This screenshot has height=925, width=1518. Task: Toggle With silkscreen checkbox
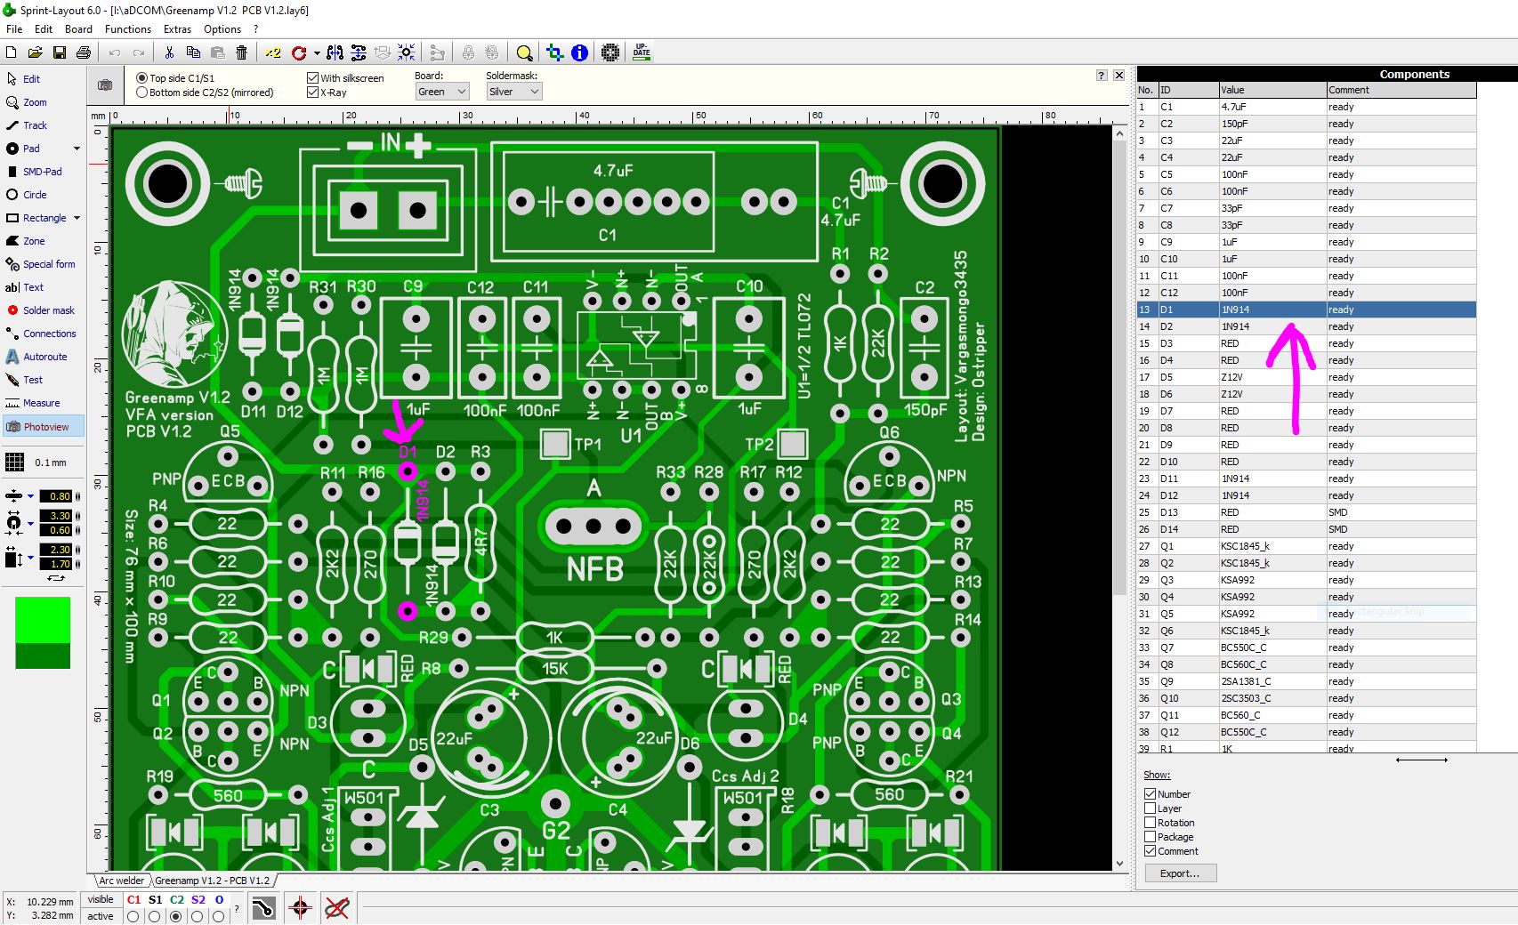point(312,78)
